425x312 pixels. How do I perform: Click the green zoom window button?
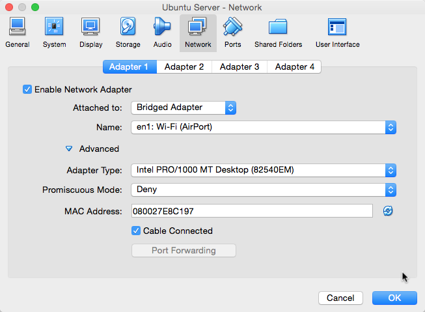pos(35,7)
